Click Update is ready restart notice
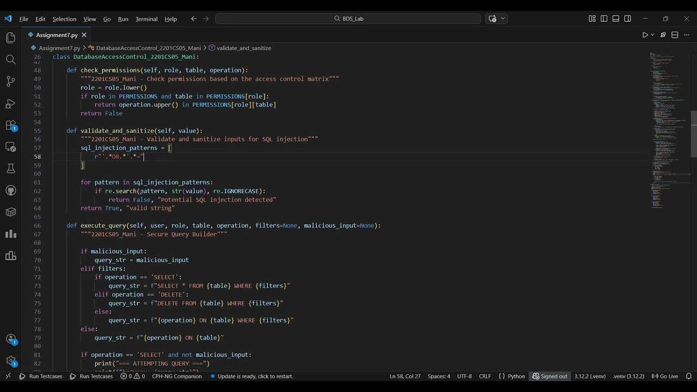697x392 pixels. [x=255, y=376]
